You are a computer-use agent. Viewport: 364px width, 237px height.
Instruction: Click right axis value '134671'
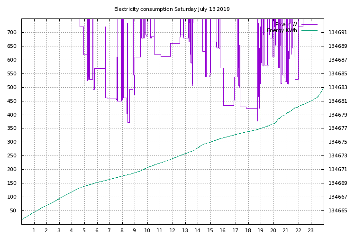338,169
